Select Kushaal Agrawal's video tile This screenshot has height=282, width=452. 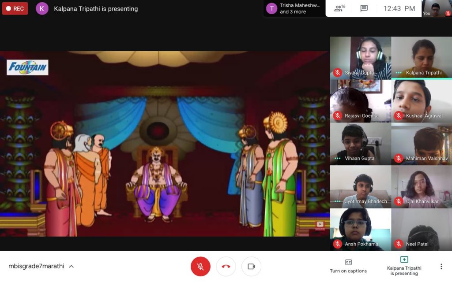click(422, 101)
